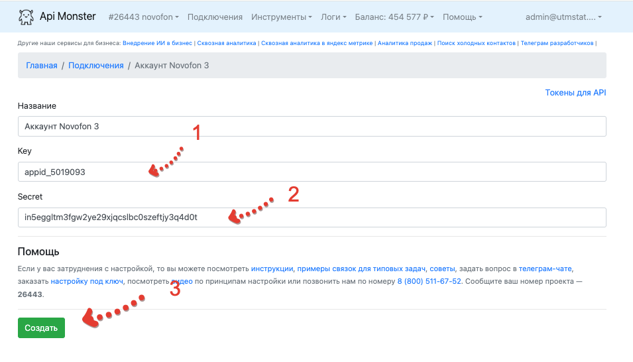The image size is (633, 362).
Task: Click the green Создать button
Action: point(41,328)
